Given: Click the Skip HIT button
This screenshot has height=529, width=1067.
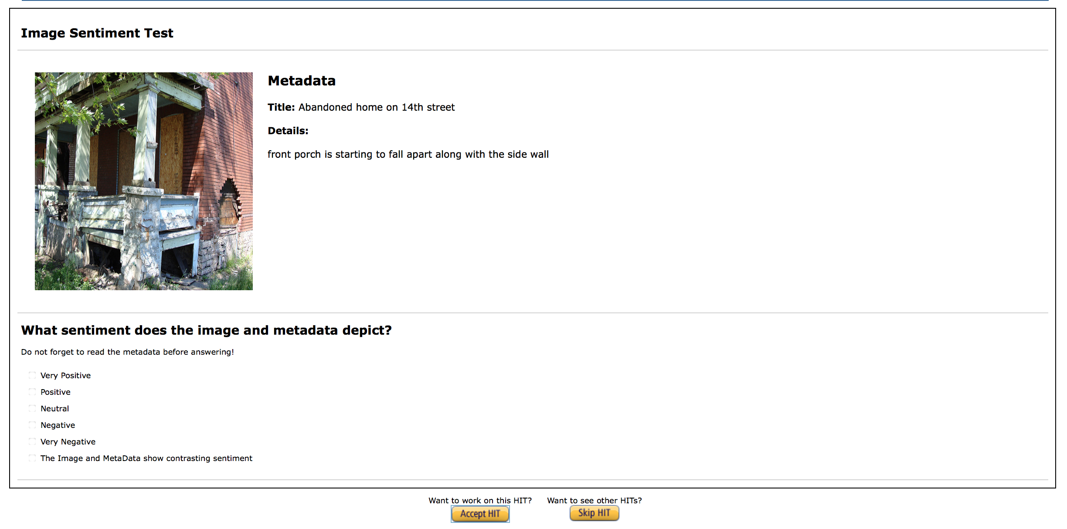Looking at the screenshot, I should tap(594, 513).
